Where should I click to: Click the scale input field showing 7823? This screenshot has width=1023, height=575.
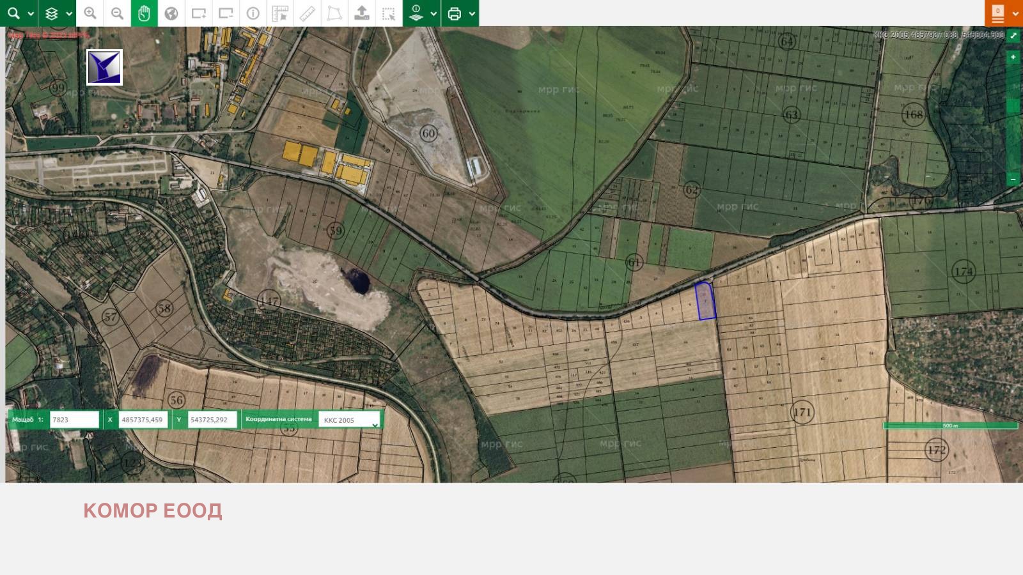(74, 420)
